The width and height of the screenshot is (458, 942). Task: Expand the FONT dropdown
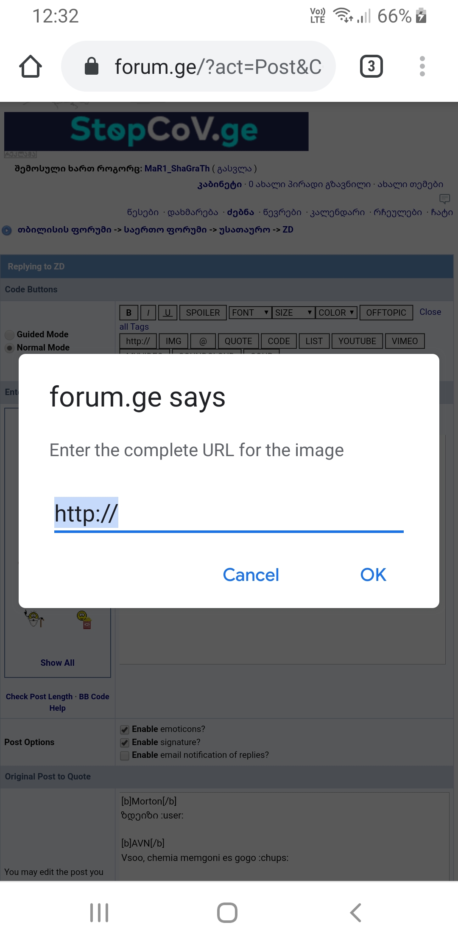click(x=250, y=313)
